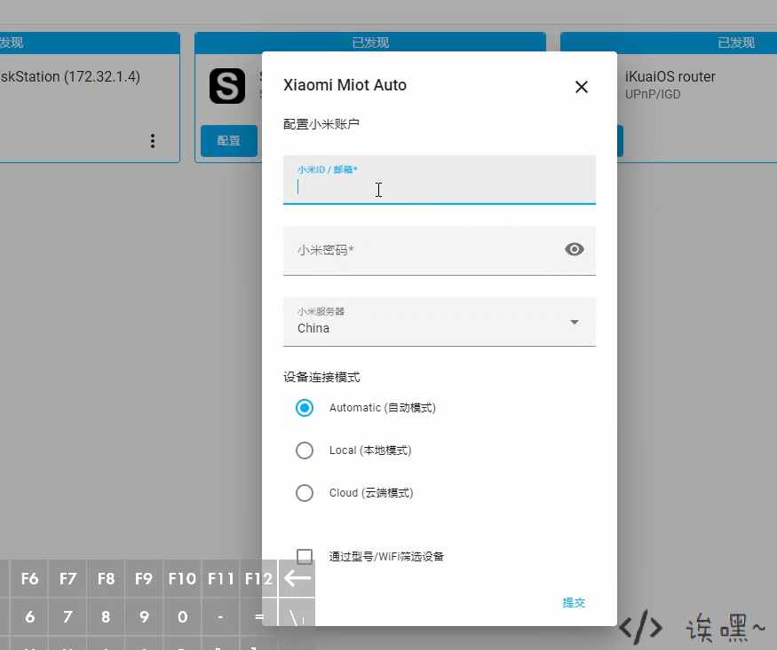Click the black S integration logo

[227, 86]
